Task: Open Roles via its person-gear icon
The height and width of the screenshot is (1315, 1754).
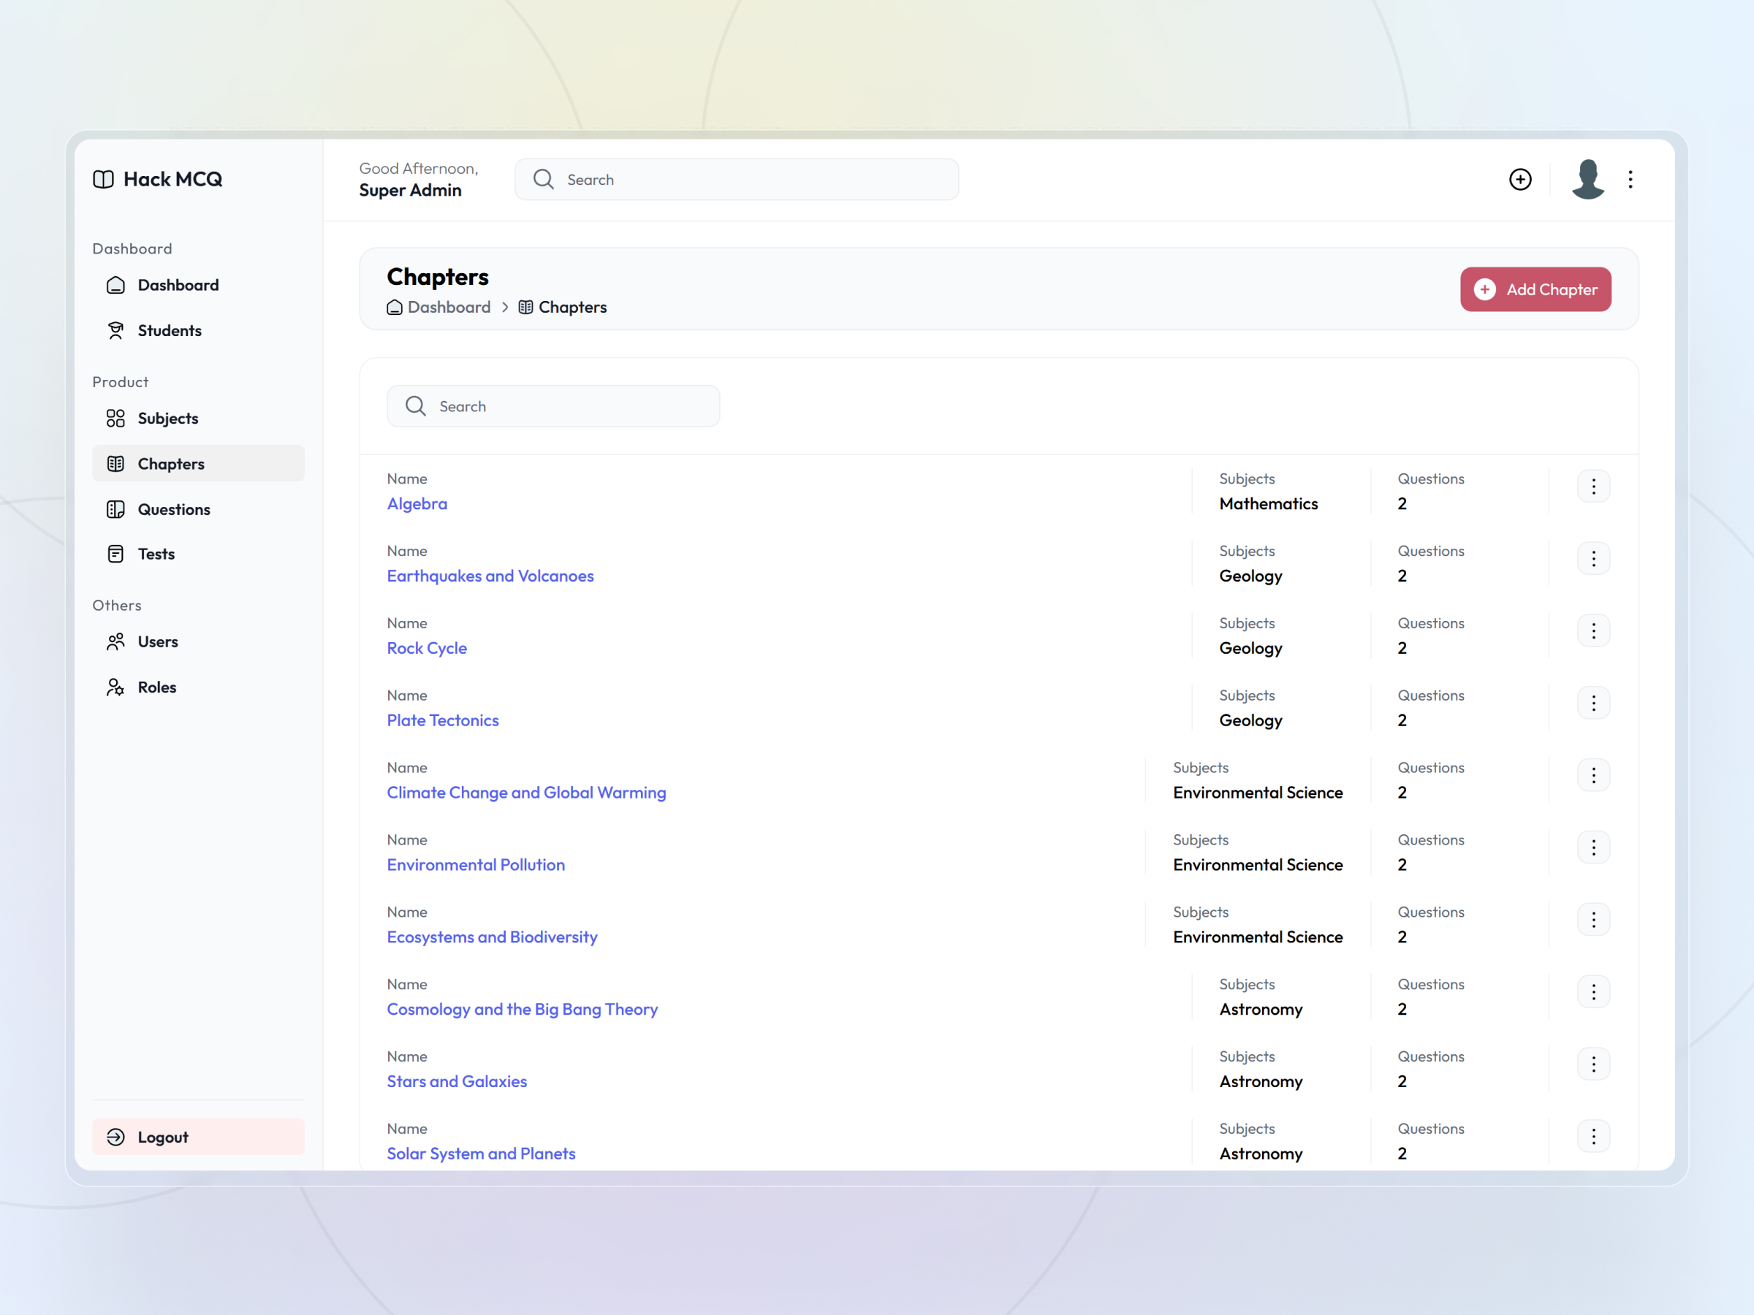Action: coord(115,687)
